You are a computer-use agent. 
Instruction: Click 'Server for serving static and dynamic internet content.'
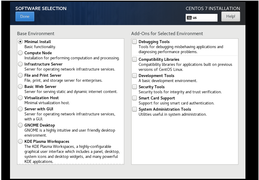(71, 92)
